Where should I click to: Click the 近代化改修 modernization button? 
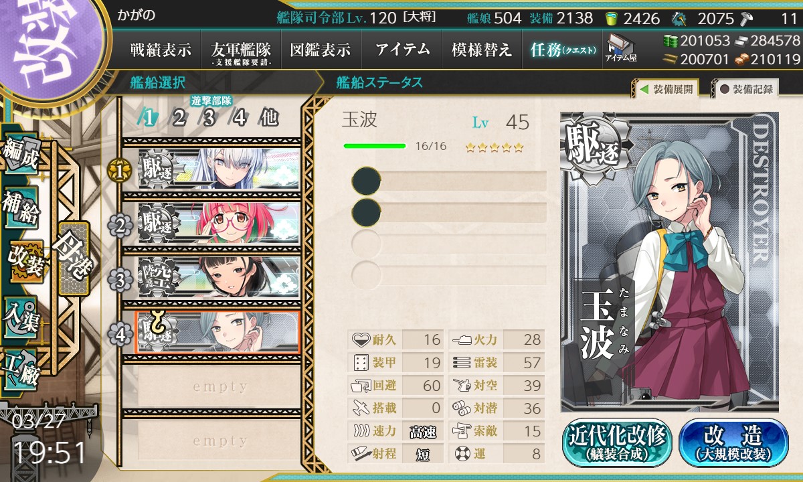click(x=618, y=443)
